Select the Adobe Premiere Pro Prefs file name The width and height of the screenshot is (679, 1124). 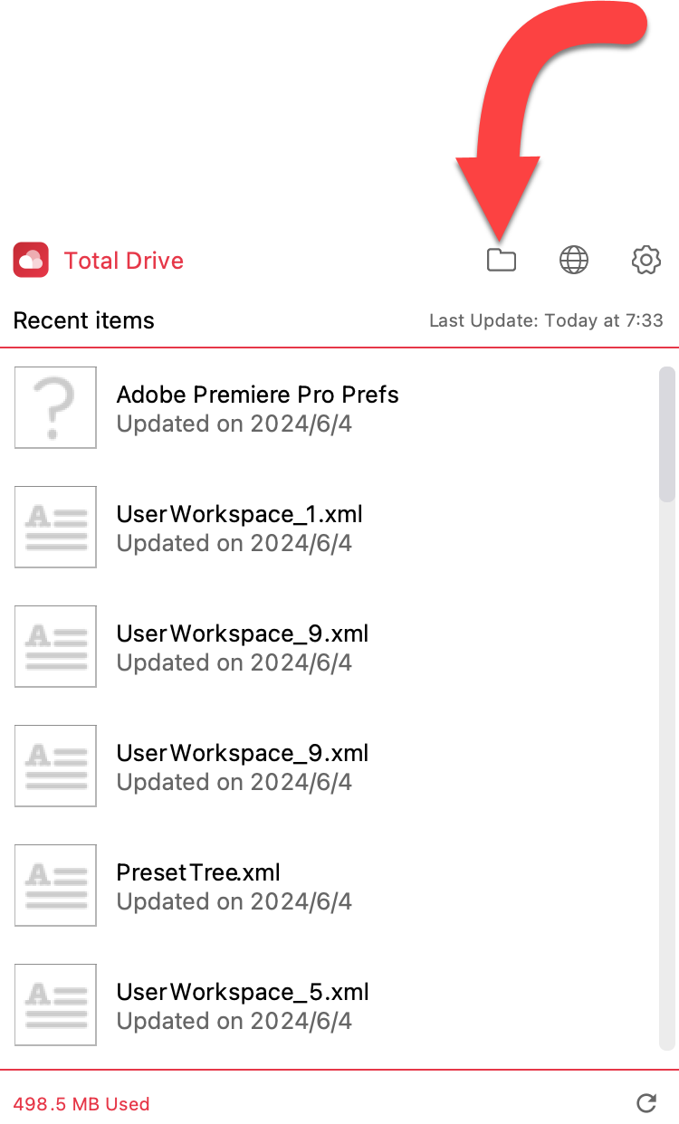coord(258,395)
